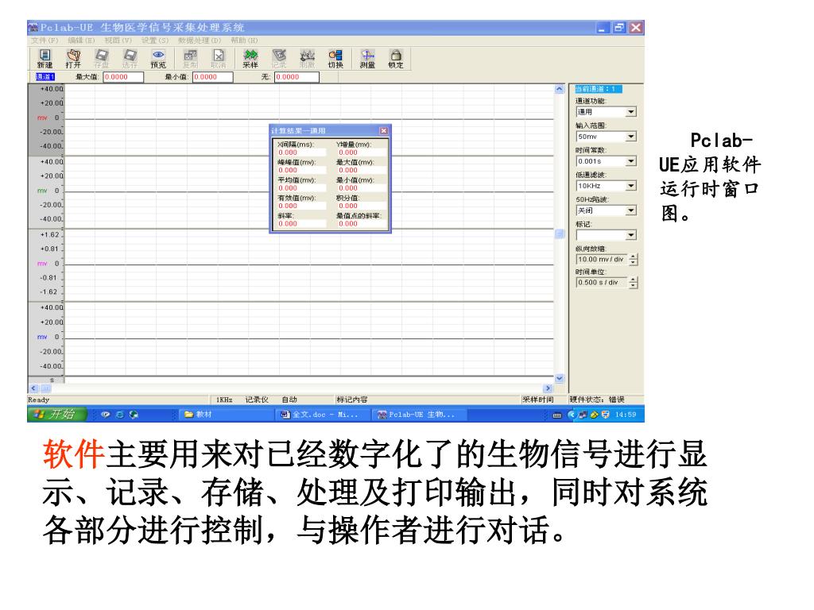
Task: Open the 帮助(H) menu
Action: click(x=245, y=40)
